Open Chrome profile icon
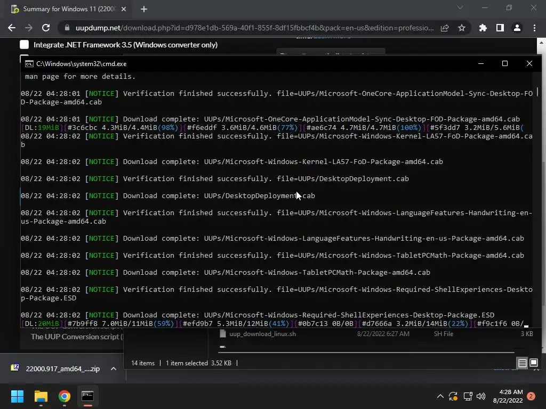The width and height of the screenshot is (546, 409). (517, 28)
